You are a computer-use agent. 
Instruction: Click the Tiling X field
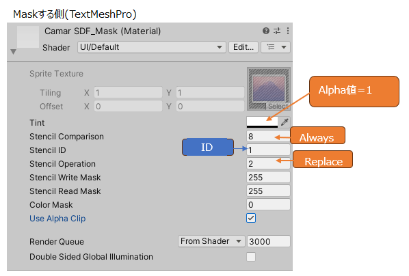(128, 92)
